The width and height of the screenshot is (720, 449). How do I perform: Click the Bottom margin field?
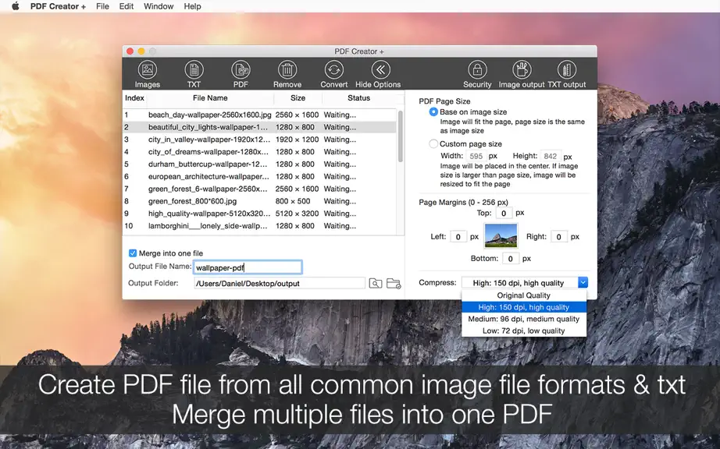(510, 259)
